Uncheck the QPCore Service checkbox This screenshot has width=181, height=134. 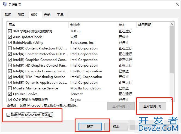tap(10, 94)
